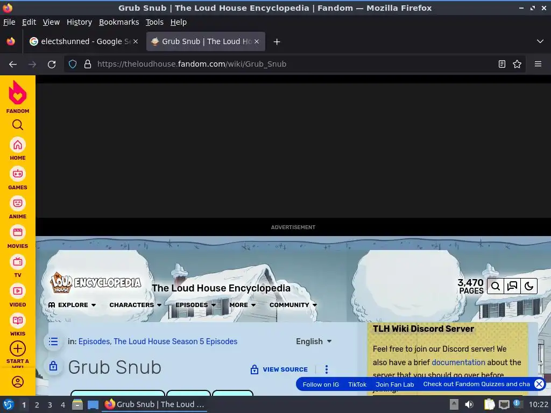Viewport: 551px width, 413px height.
Task: Close the Grub Snub tab
Action: point(257,41)
